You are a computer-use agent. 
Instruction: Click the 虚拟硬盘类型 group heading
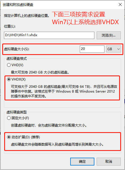(17, 112)
